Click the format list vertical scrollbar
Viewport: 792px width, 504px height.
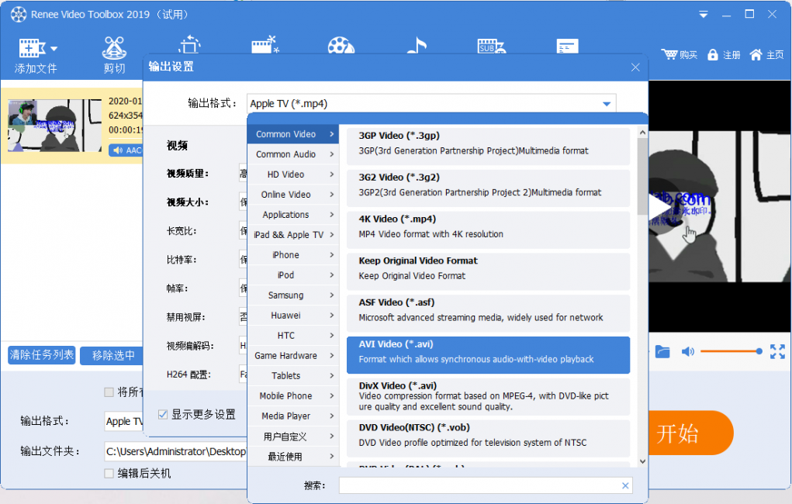click(642, 176)
